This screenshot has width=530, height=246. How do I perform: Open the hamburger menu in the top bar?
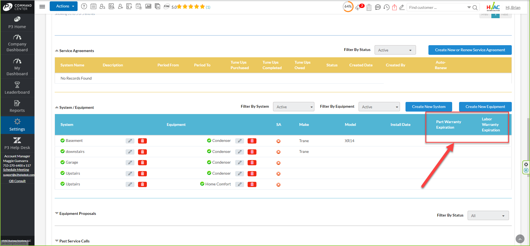tap(42, 7)
